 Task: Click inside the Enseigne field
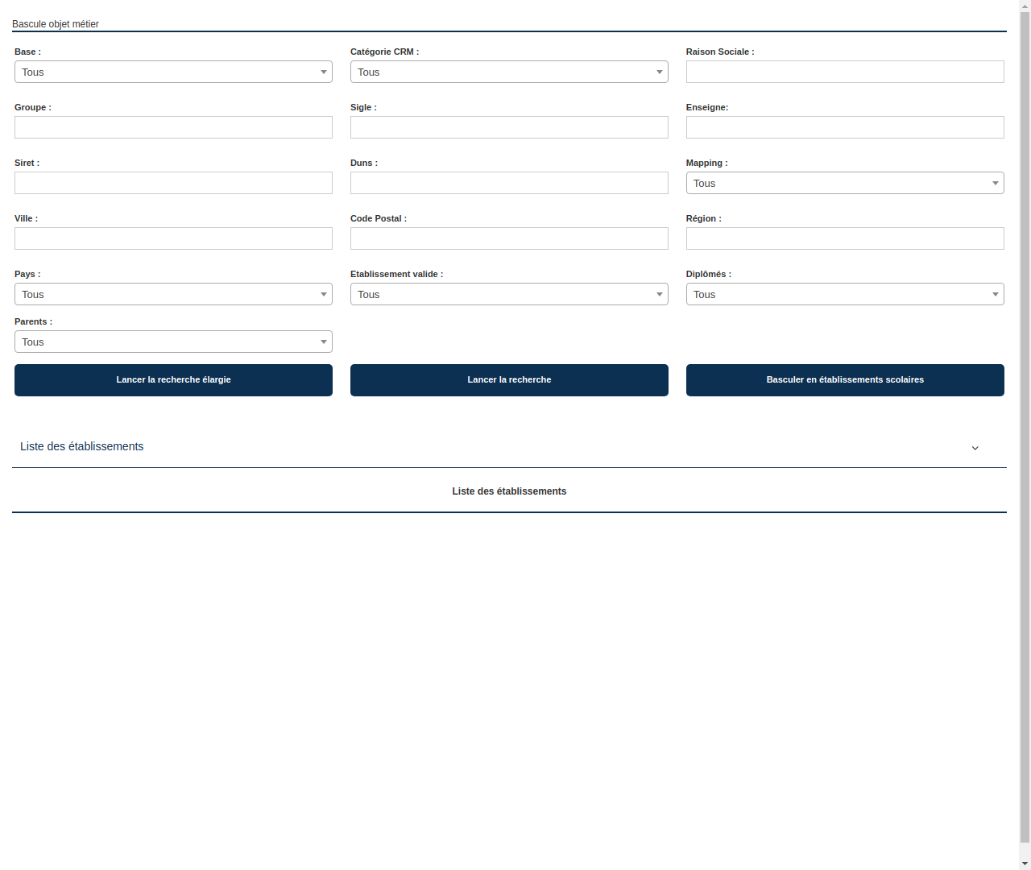844,127
